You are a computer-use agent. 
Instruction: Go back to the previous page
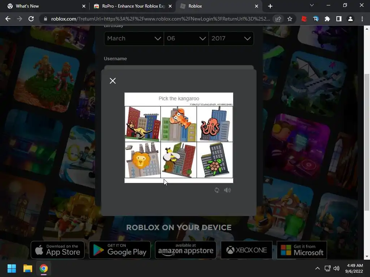coord(8,19)
